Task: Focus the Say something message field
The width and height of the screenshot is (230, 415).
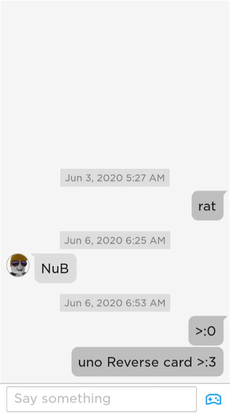Action: coord(101,399)
